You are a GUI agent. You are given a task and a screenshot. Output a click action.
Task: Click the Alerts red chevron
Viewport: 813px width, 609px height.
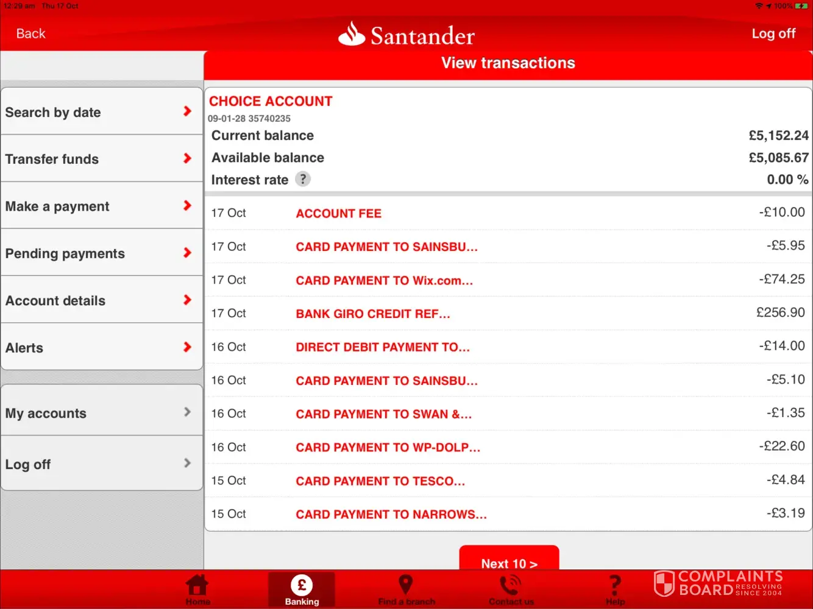(x=187, y=347)
